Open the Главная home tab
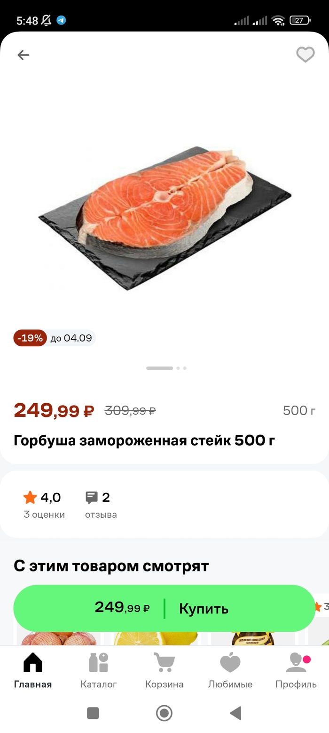 pyautogui.click(x=33, y=670)
